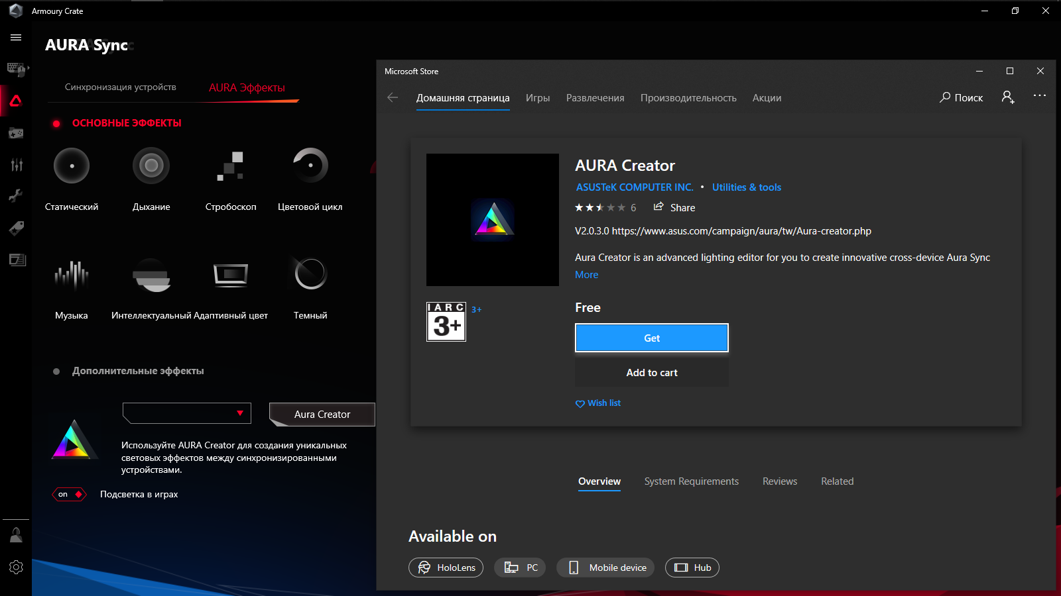Switch to the Reviews tab
The width and height of the screenshot is (1061, 596).
click(780, 481)
